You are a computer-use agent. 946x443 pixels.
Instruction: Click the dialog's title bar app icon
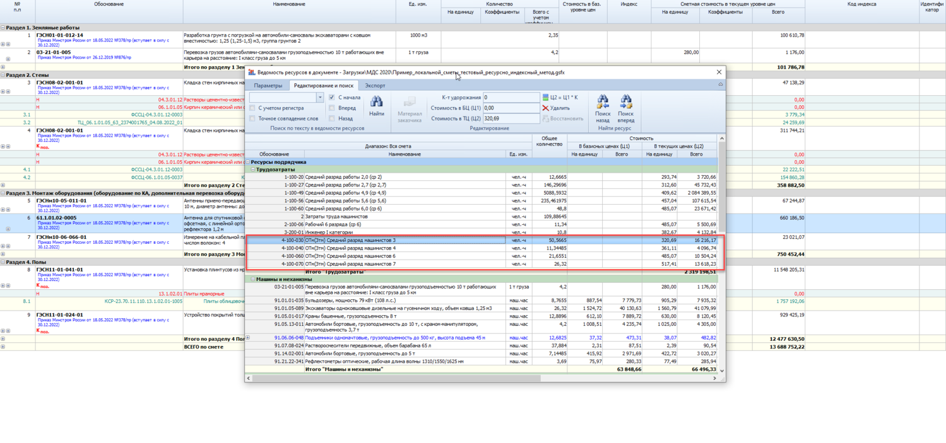pyautogui.click(x=251, y=72)
